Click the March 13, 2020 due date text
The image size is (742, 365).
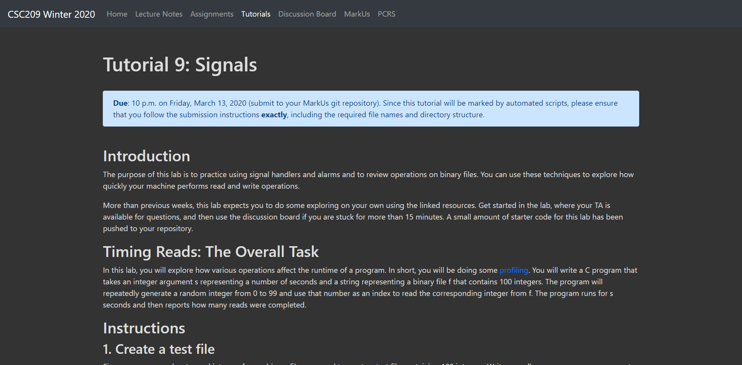pyautogui.click(x=220, y=103)
